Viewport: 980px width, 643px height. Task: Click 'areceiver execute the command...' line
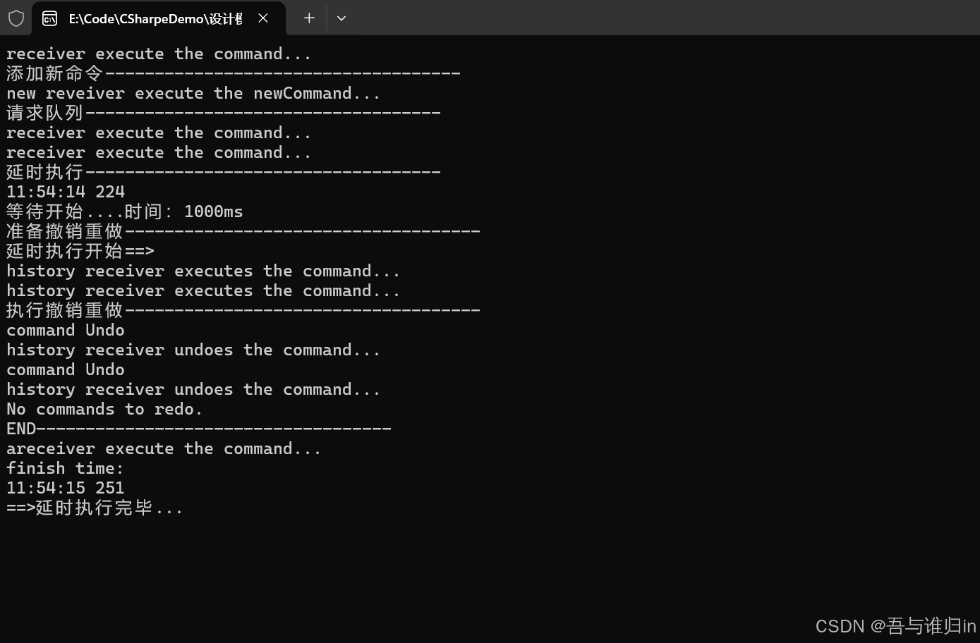pyautogui.click(x=164, y=448)
